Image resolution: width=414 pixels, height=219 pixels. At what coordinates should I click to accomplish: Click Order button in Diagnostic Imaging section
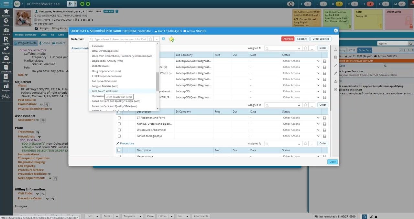tap(322, 105)
